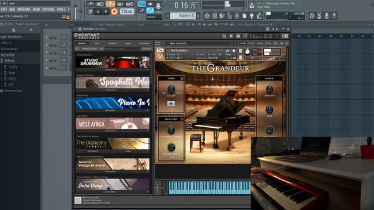Pause playback with the pause button
The width and height of the screenshot is (374, 210).
pyautogui.click(x=98, y=12)
